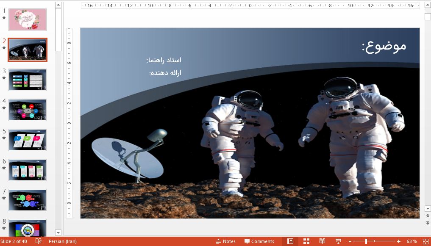Select slide 1 floral thumbnail
The width and height of the screenshot is (431, 246).
coord(28,19)
